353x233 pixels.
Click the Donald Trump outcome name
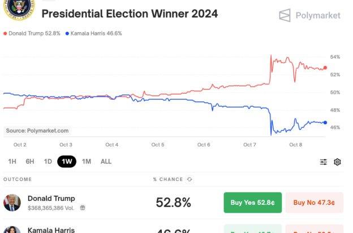coord(51,199)
